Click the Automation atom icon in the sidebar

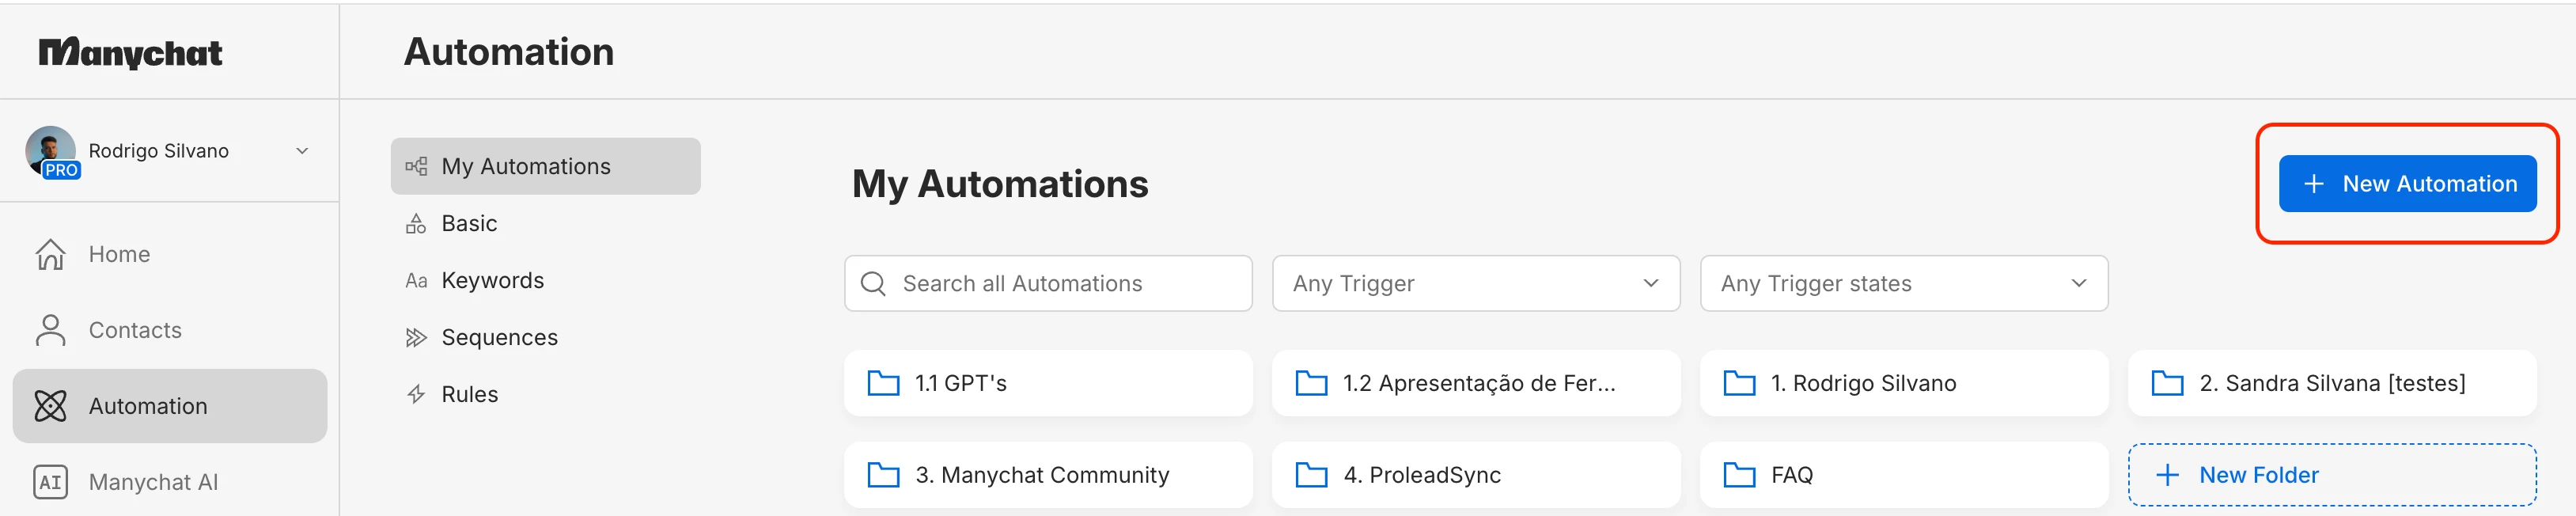point(50,406)
